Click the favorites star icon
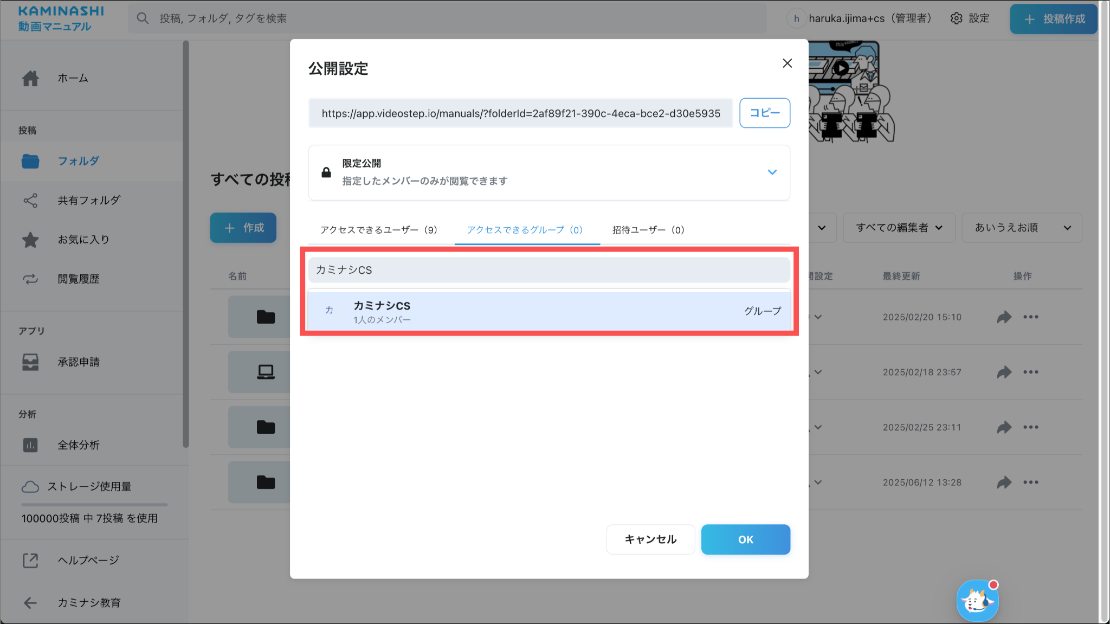Image resolution: width=1110 pixels, height=624 pixels. pyautogui.click(x=30, y=240)
